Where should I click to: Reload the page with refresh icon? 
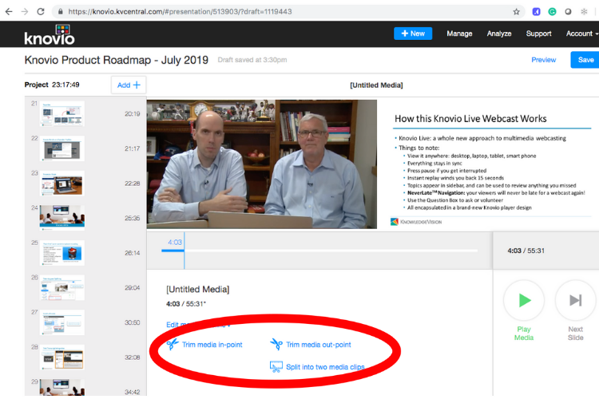point(41,11)
